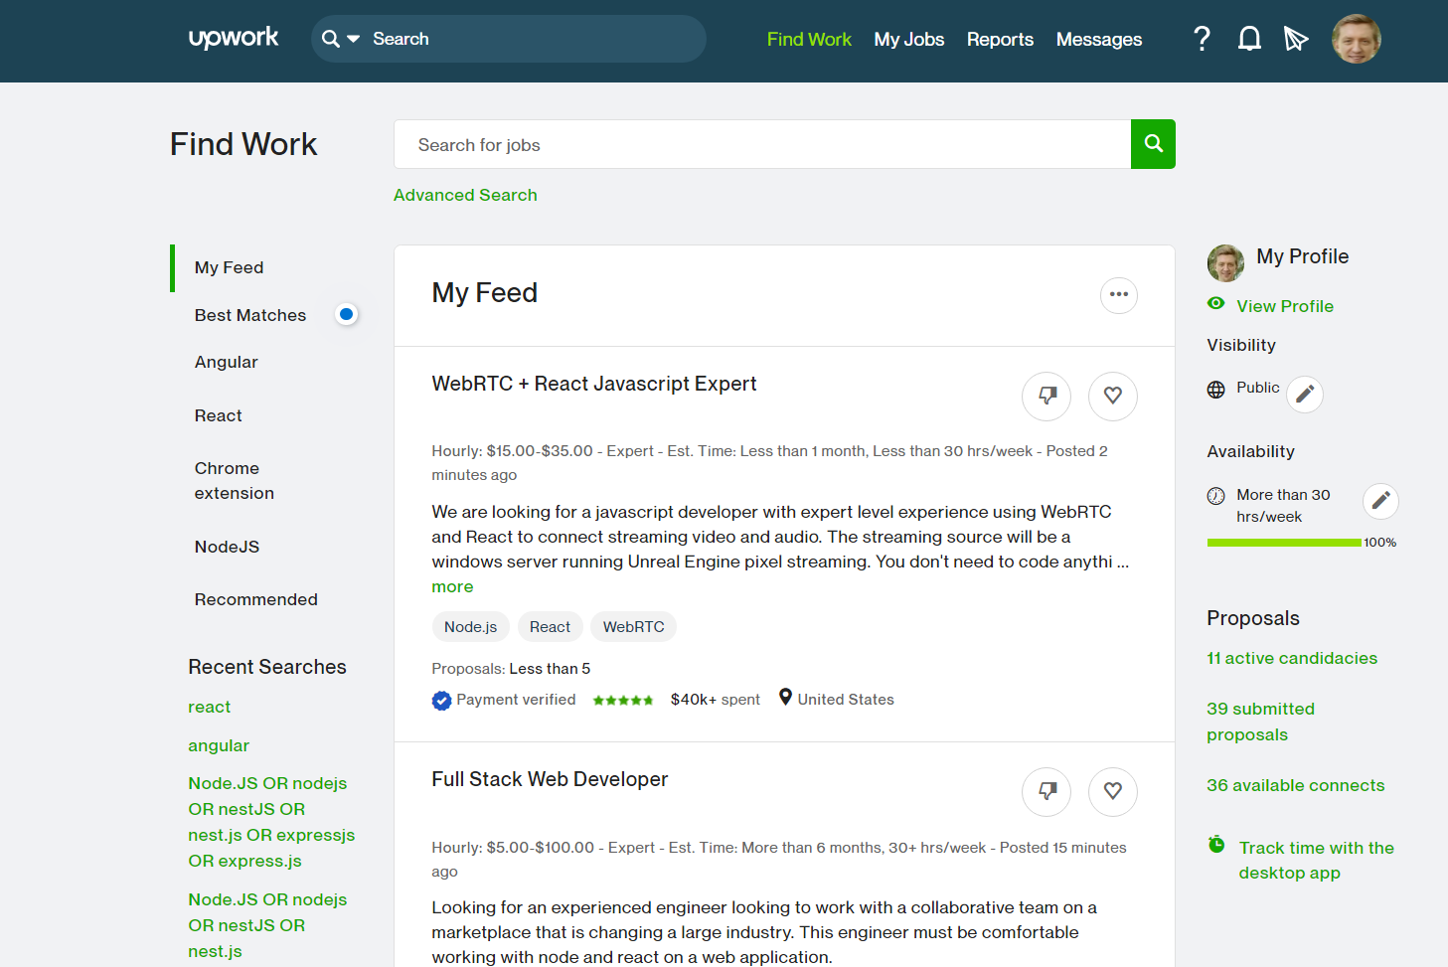Click the React skill tag
Screen dimensions: 1448x967
[550, 626]
